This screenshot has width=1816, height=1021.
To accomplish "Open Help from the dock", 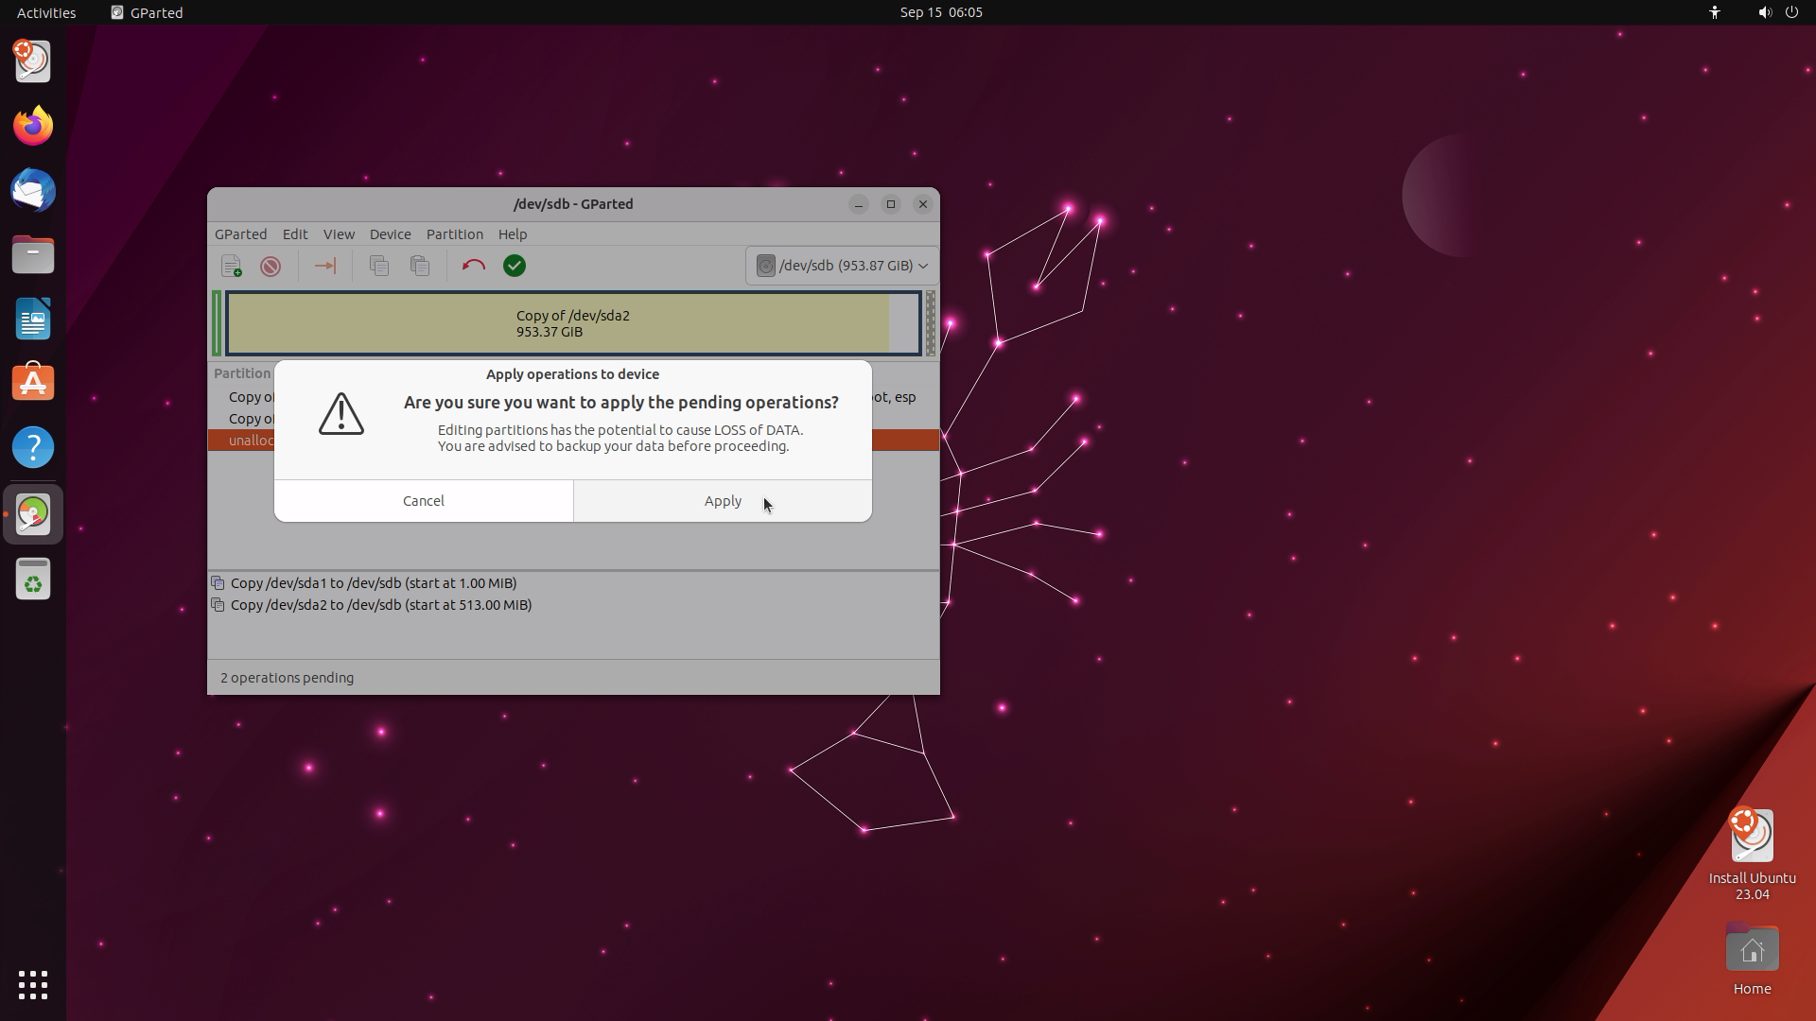I will 33,447.
